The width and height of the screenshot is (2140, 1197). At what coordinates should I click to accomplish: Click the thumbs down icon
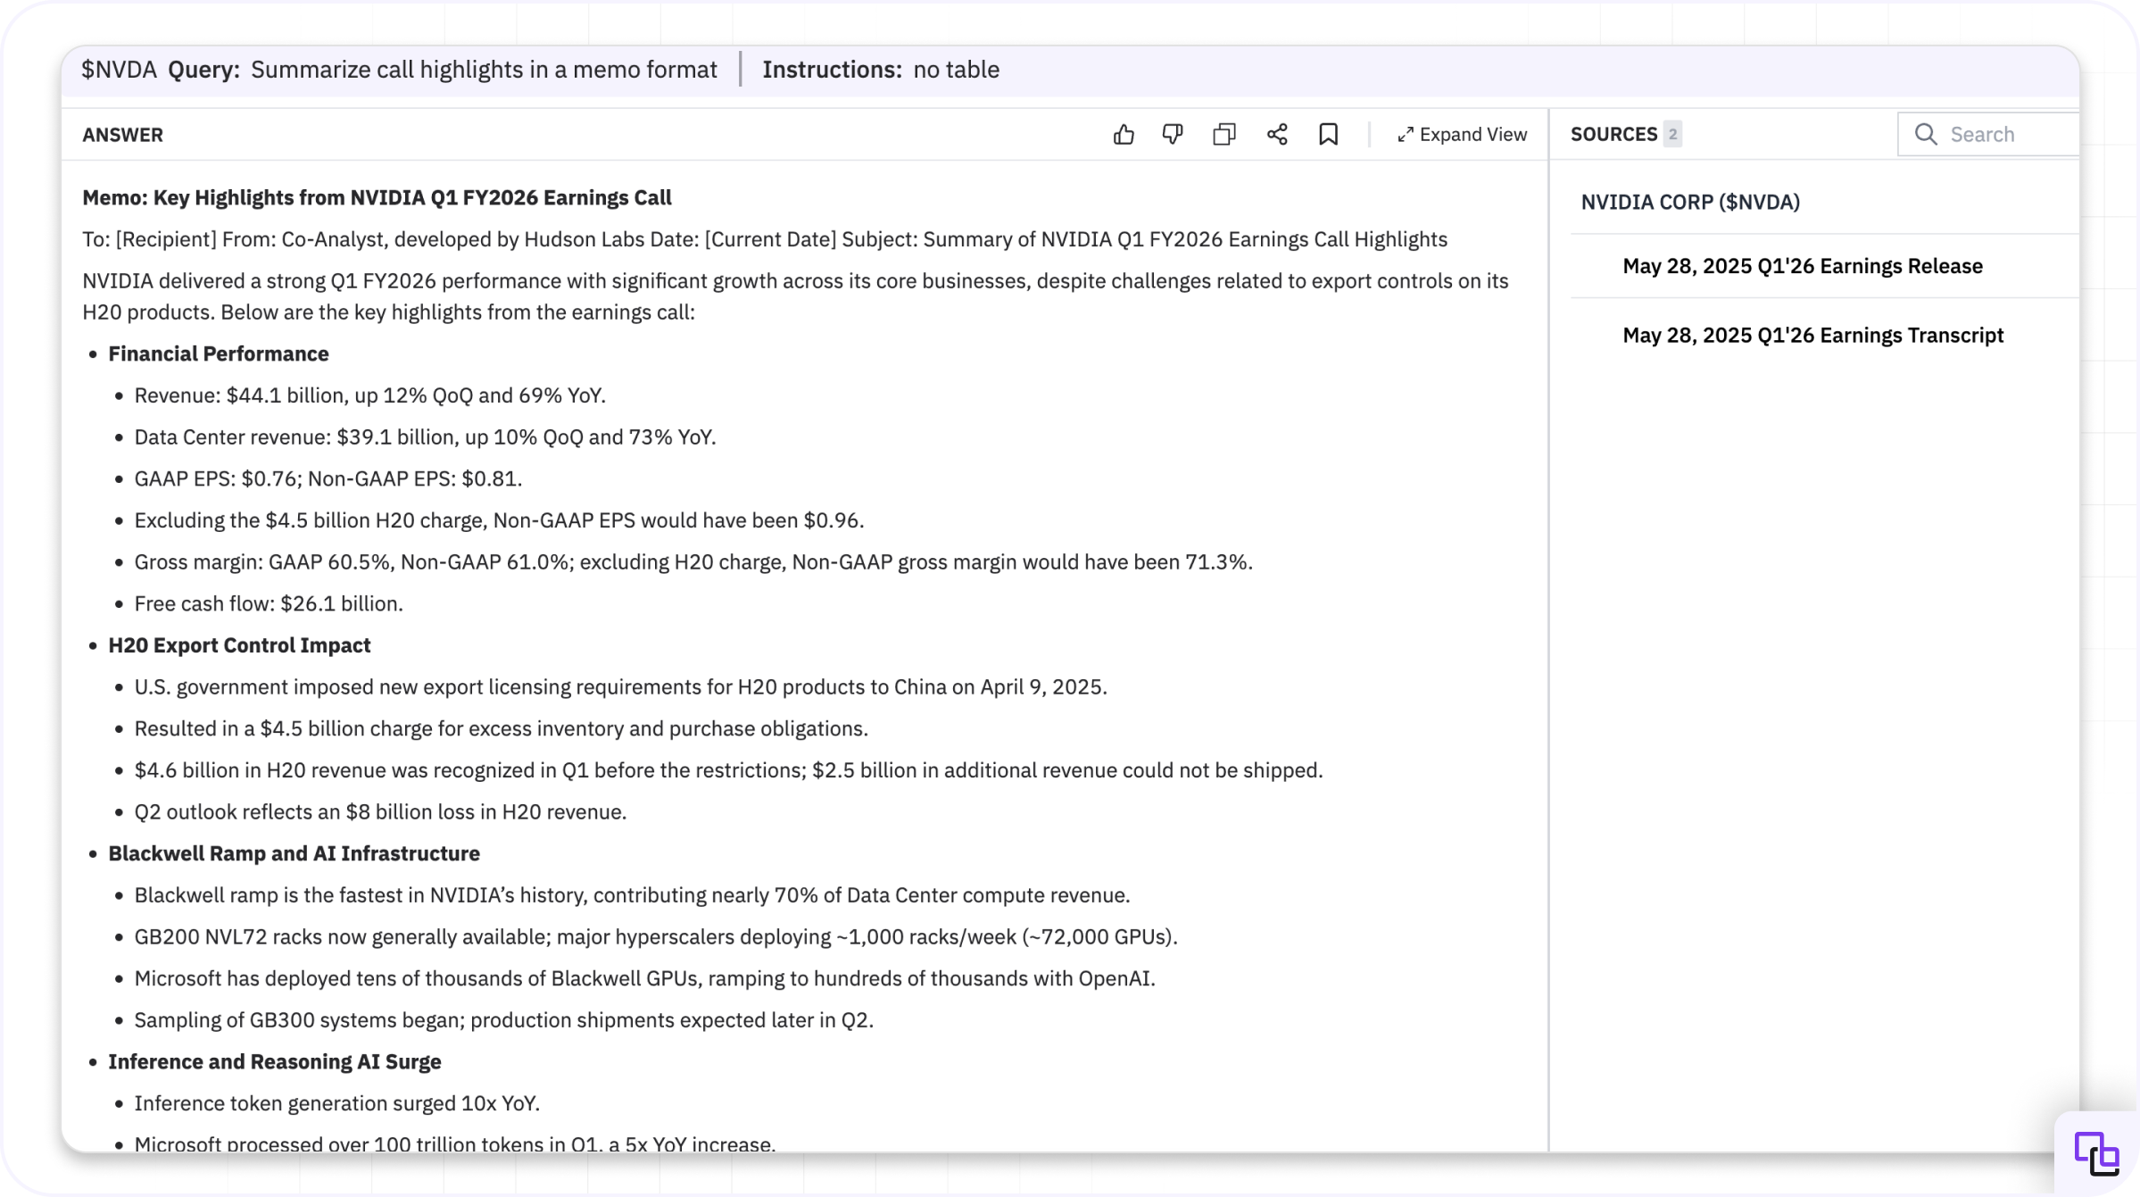(1173, 135)
